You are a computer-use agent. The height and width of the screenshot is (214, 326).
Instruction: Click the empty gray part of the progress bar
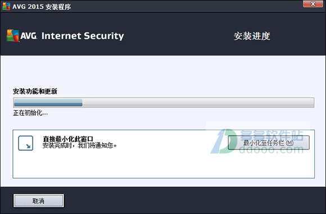198,103
